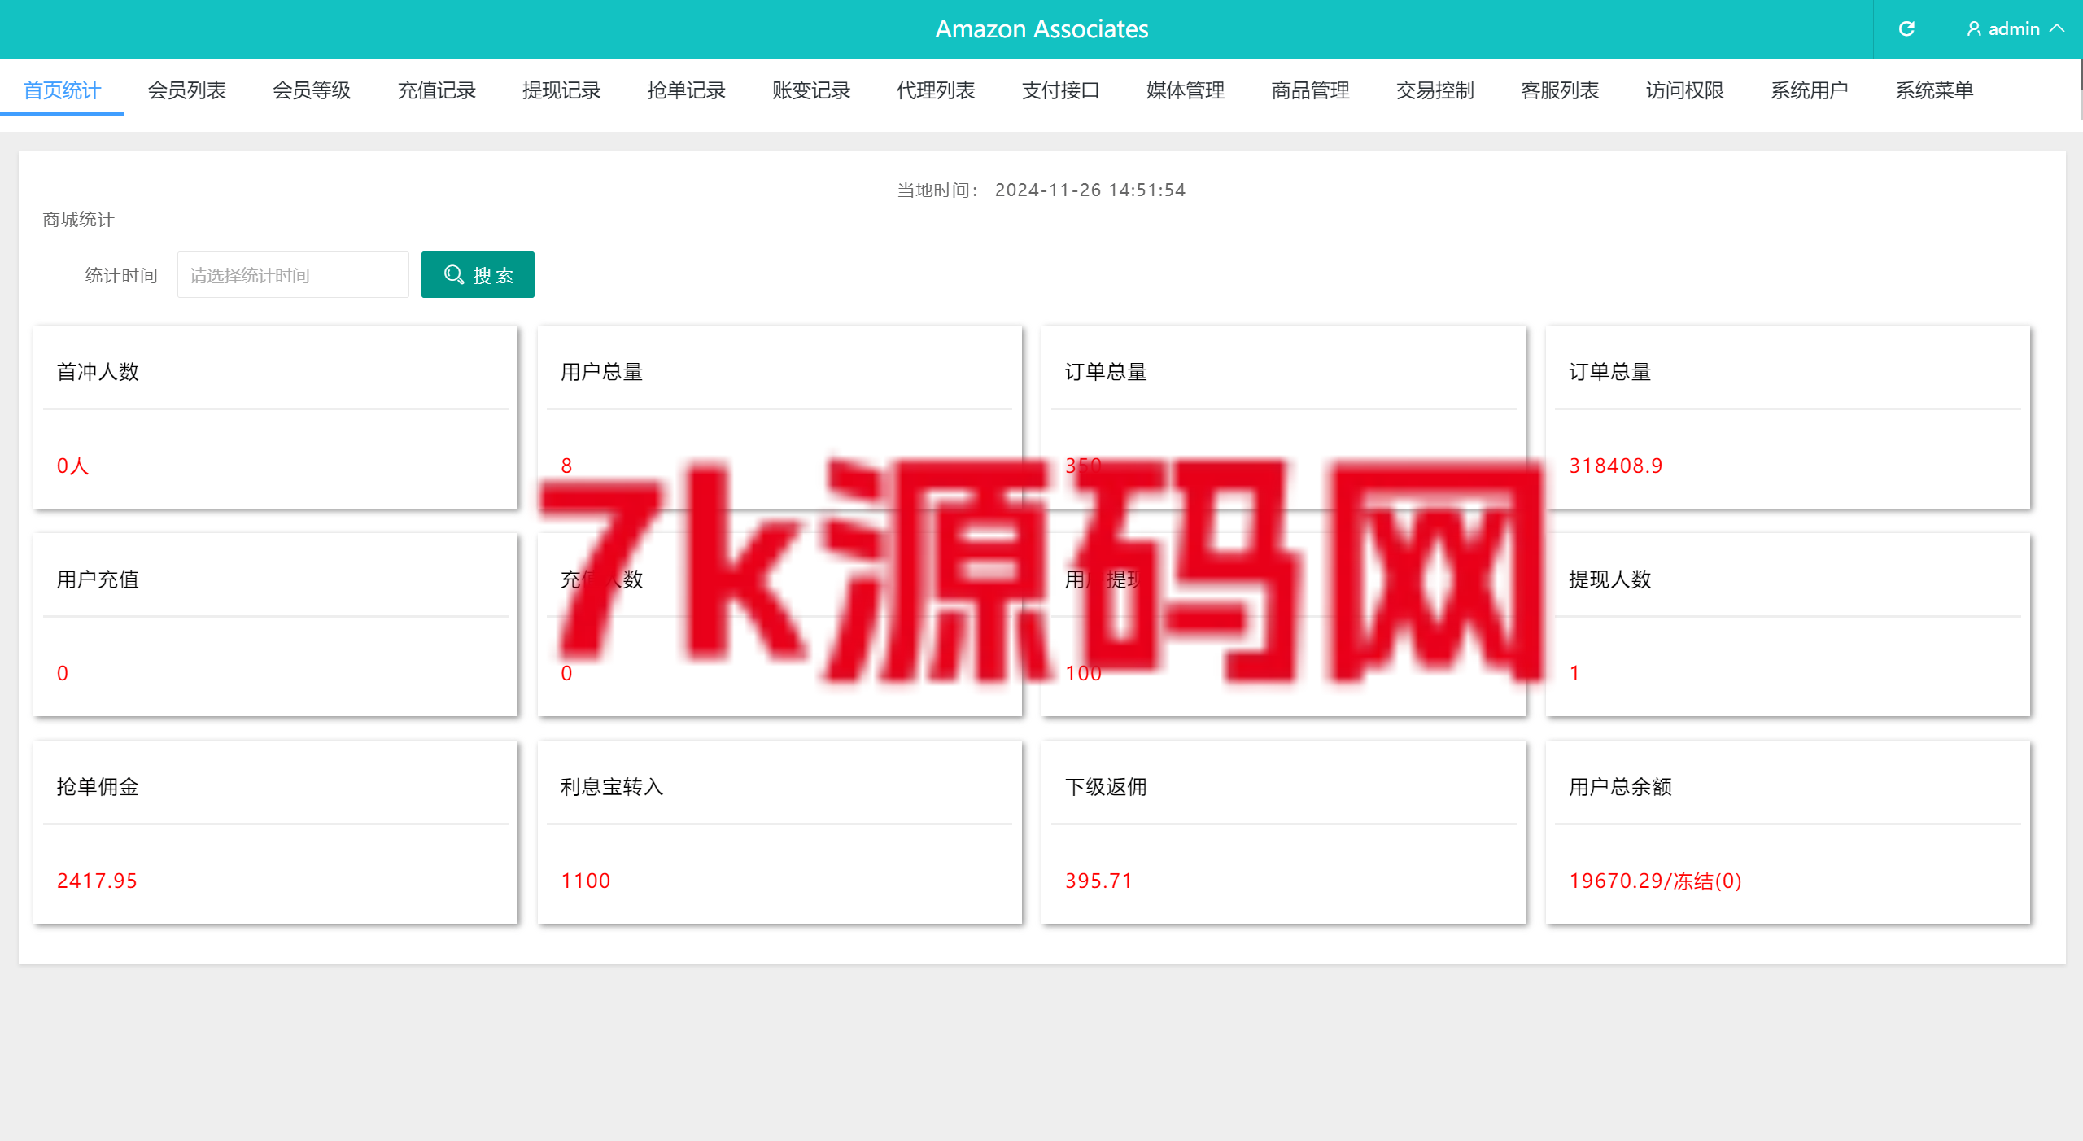Go to the 系统菜单 tab

click(1935, 90)
